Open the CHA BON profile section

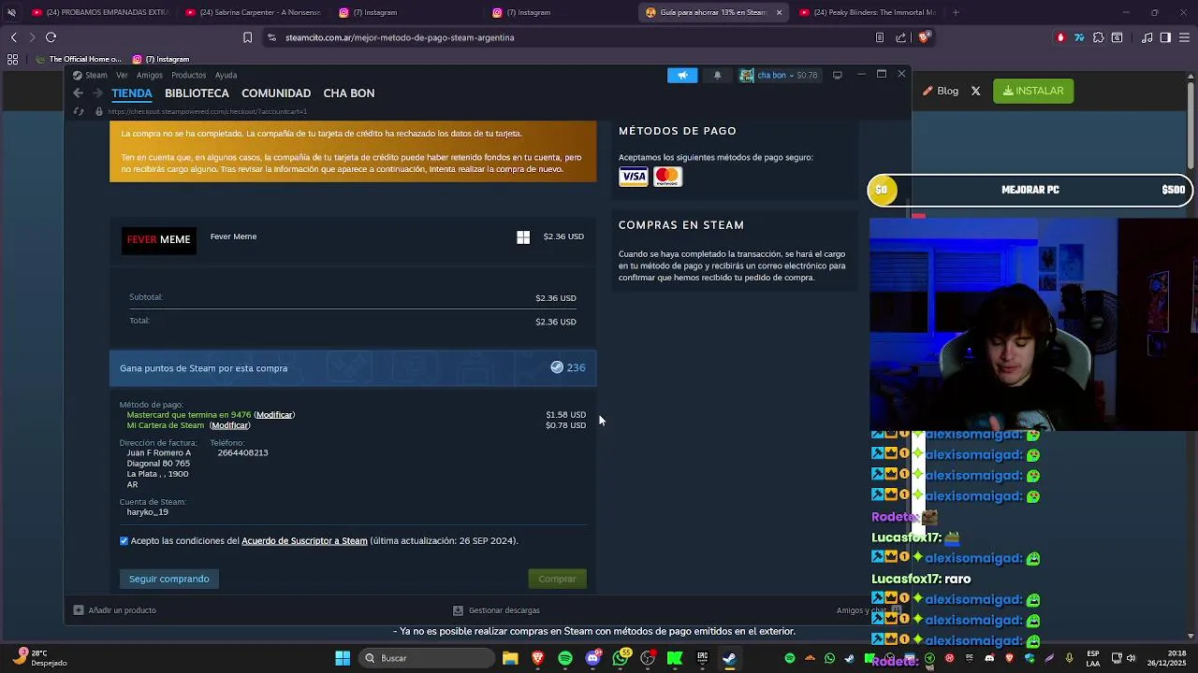349,93
